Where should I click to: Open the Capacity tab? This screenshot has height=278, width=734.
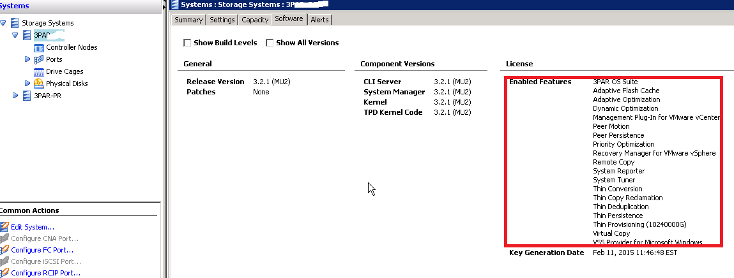click(255, 20)
